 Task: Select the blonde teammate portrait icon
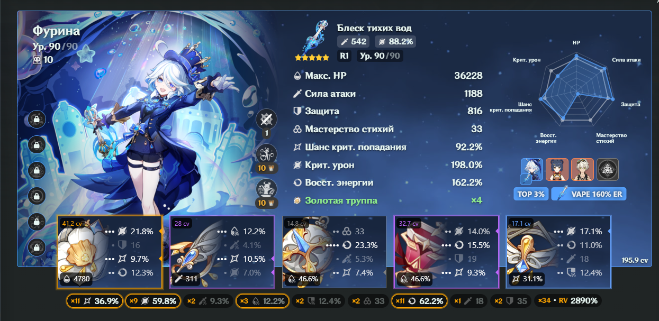pyautogui.click(x=582, y=170)
